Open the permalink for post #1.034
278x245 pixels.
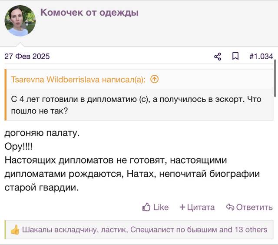click(261, 56)
